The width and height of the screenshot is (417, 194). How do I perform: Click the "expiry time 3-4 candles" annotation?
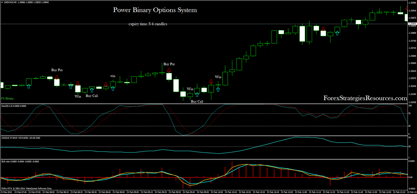(148, 24)
